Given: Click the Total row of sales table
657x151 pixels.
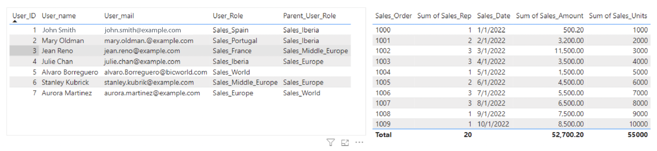Looking at the screenshot, I should (511, 135).
